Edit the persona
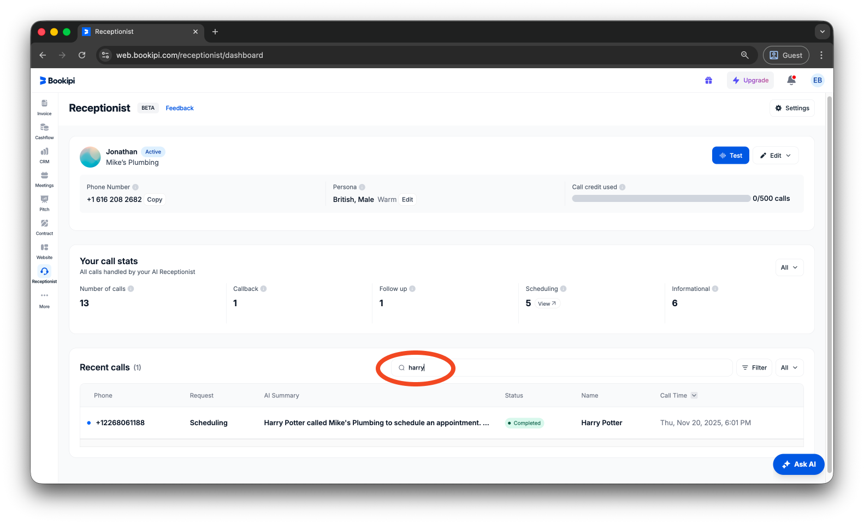Image resolution: width=864 pixels, height=524 pixels. click(x=407, y=200)
